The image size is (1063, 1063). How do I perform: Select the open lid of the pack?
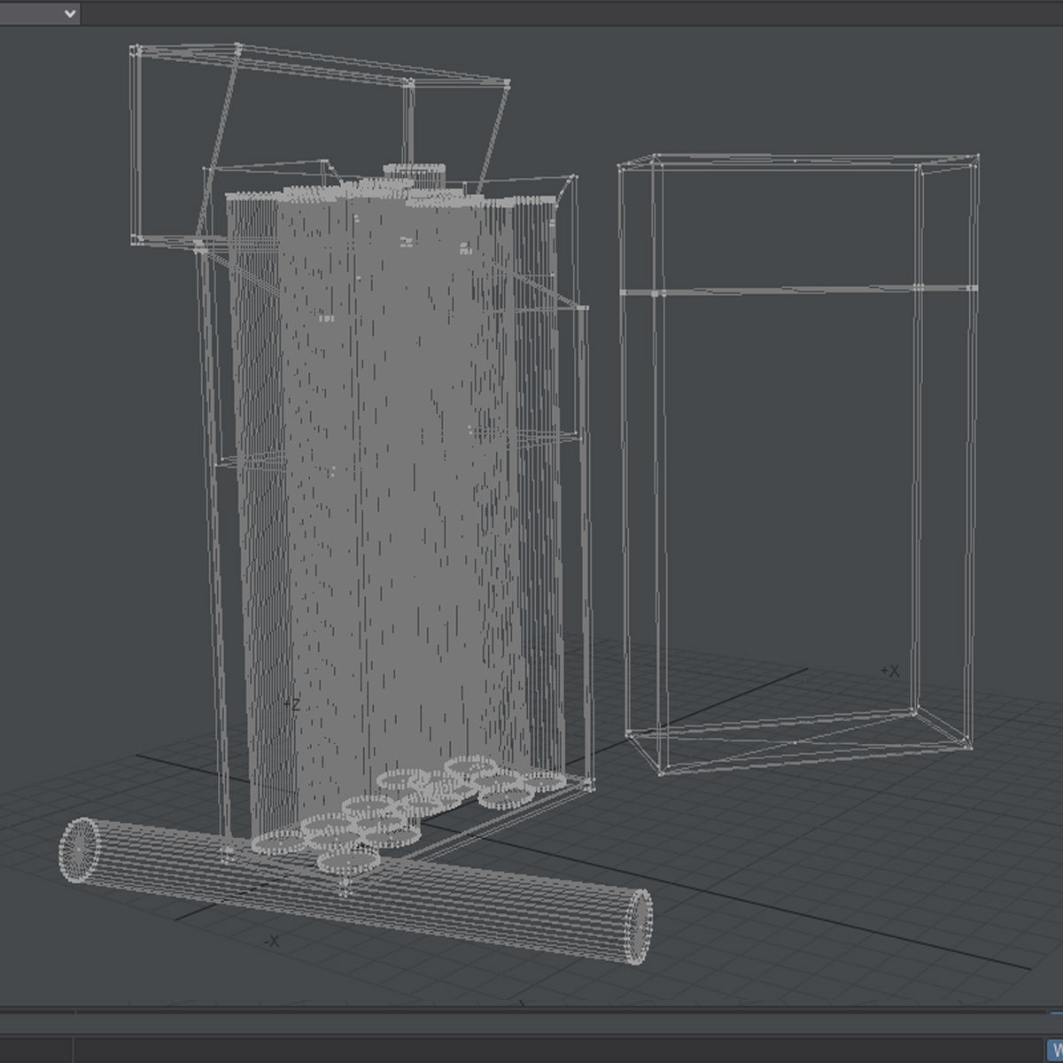[x=320, y=144]
